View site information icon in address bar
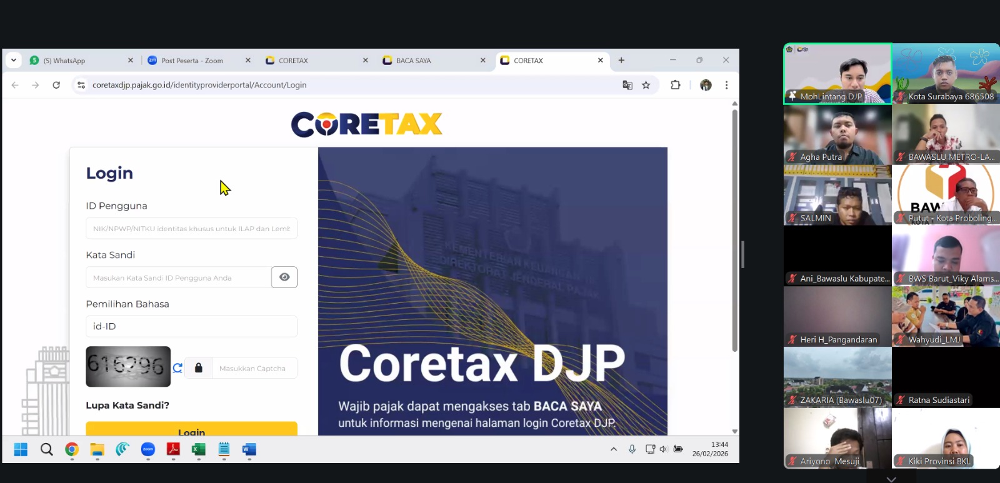Screen dimensions: 1000x483 [81, 85]
